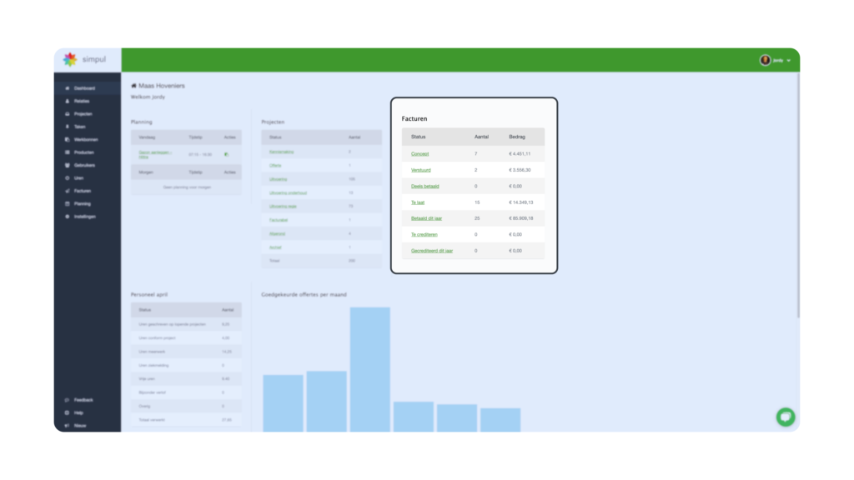Click Geen planning voor morgen text
Viewport: 854px width, 480px height.
(187, 187)
